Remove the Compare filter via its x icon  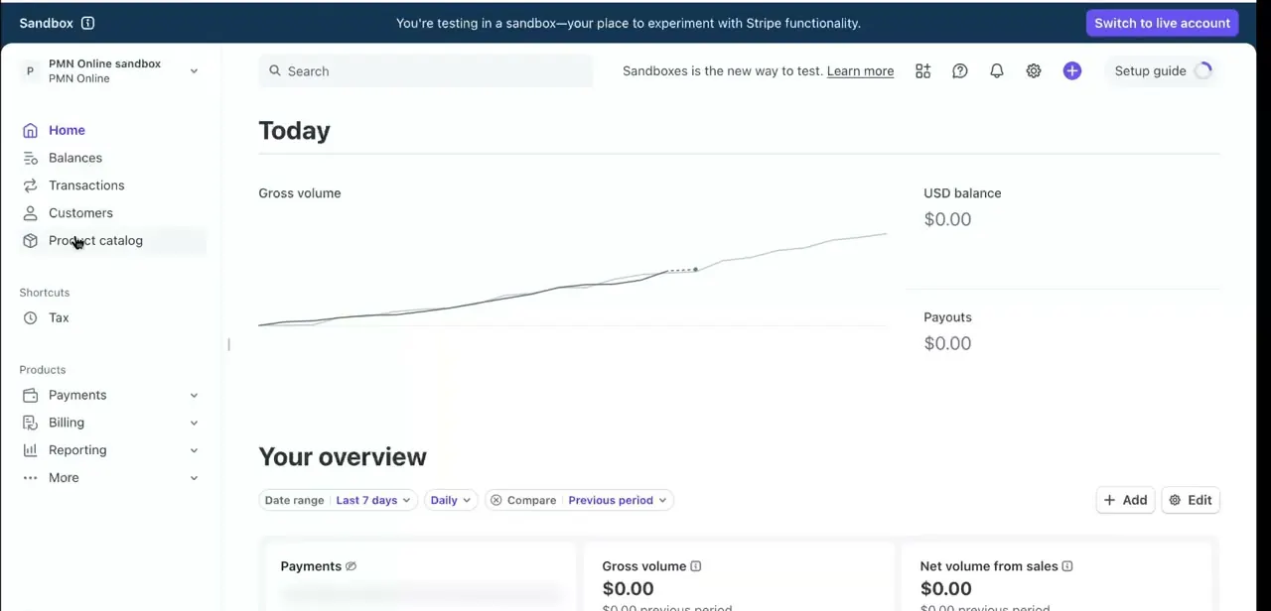tap(495, 500)
